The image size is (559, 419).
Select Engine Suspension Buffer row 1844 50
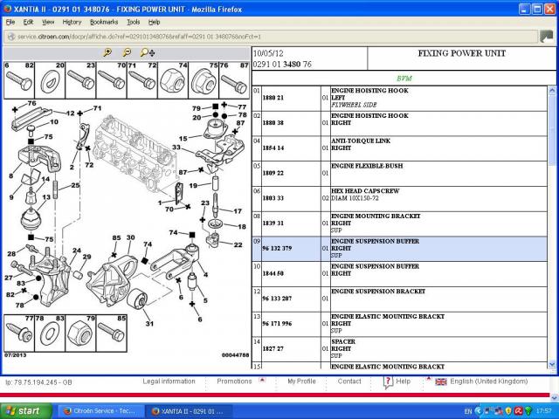[x=400, y=274]
